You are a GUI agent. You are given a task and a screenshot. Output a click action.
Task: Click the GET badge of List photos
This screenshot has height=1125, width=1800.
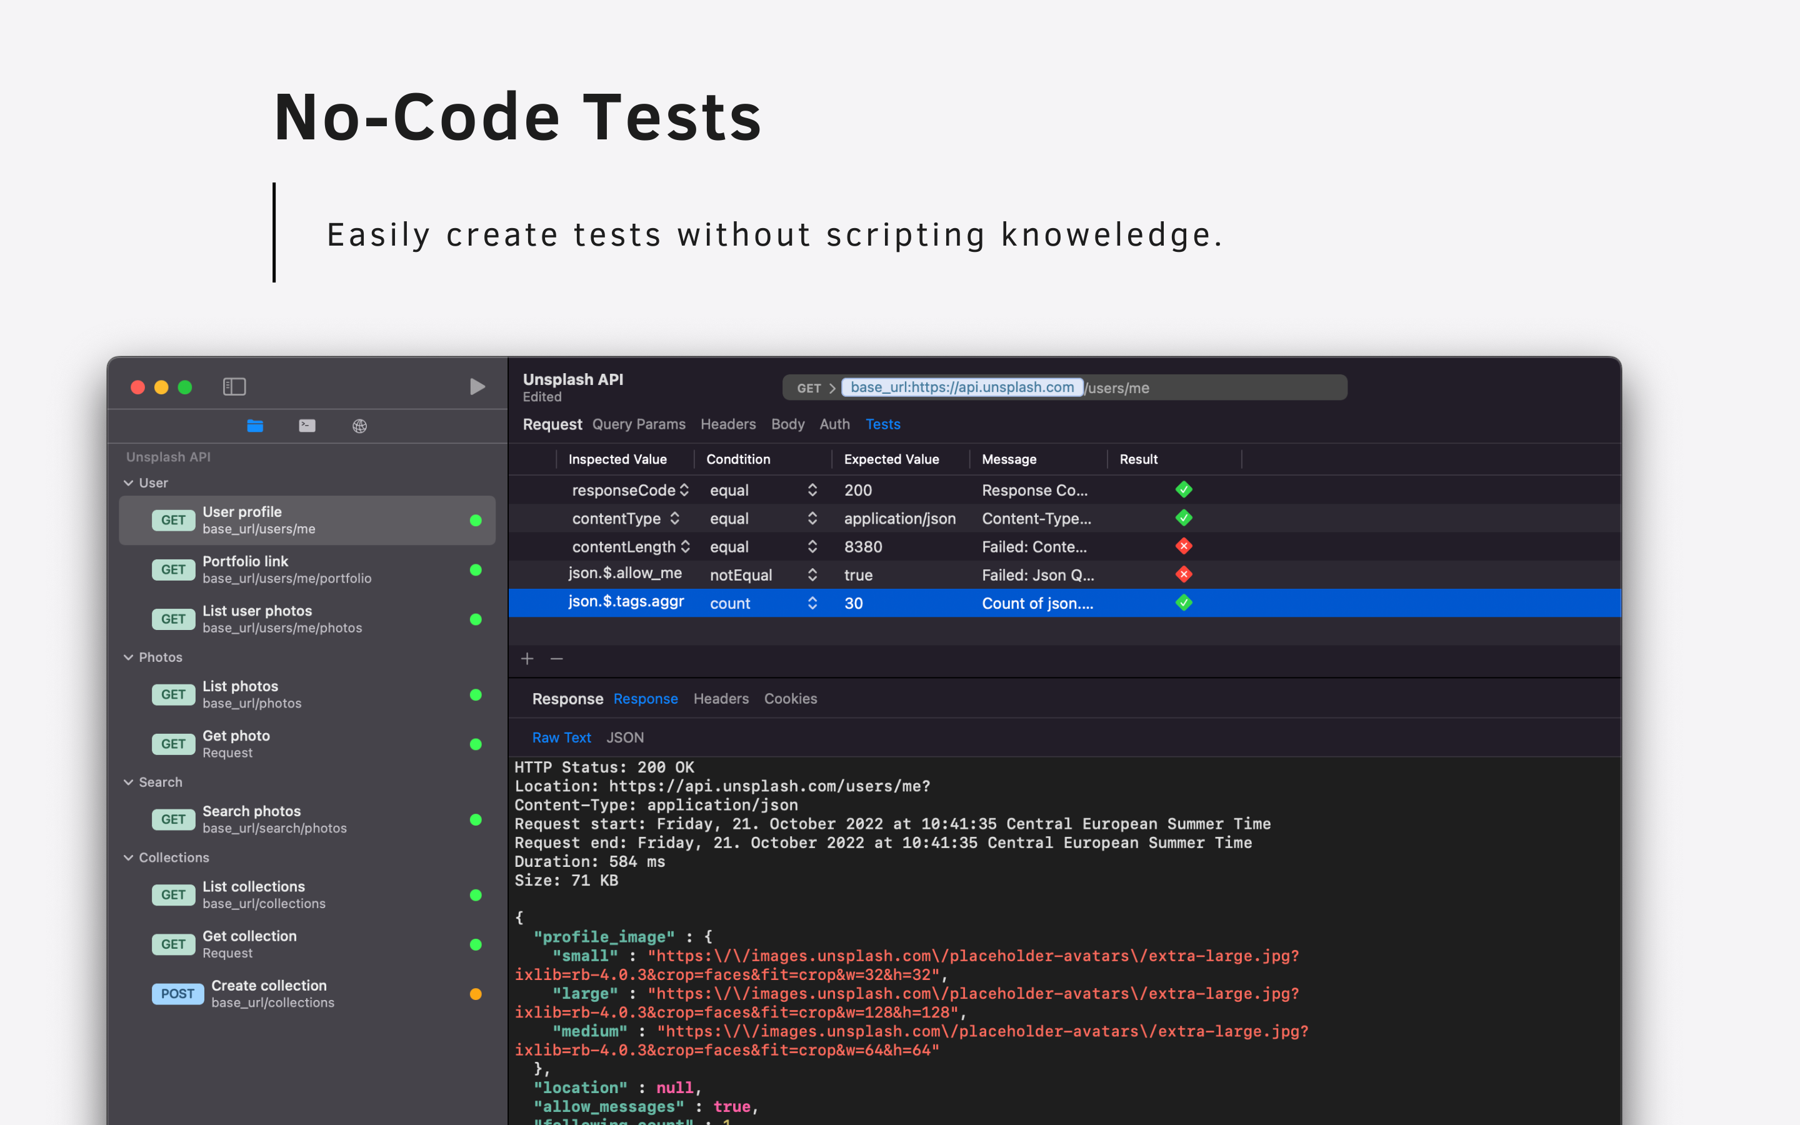point(173,694)
